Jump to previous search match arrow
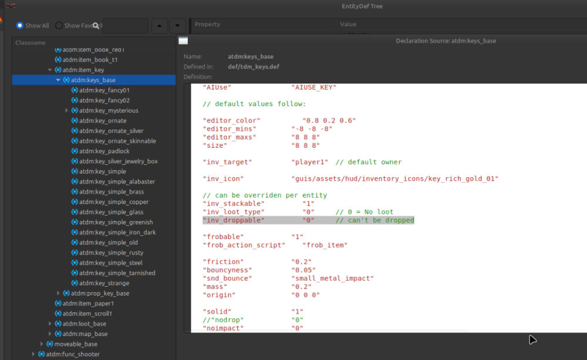587x360 pixels. (159, 26)
